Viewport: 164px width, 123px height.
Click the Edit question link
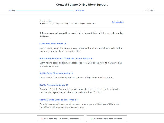tap(117, 22)
